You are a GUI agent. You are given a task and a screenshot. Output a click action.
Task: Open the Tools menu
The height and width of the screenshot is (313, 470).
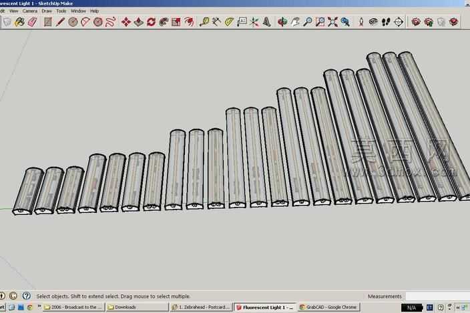pos(61,11)
